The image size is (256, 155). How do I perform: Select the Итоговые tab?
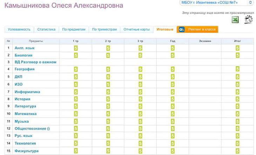[x=165, y=30]
